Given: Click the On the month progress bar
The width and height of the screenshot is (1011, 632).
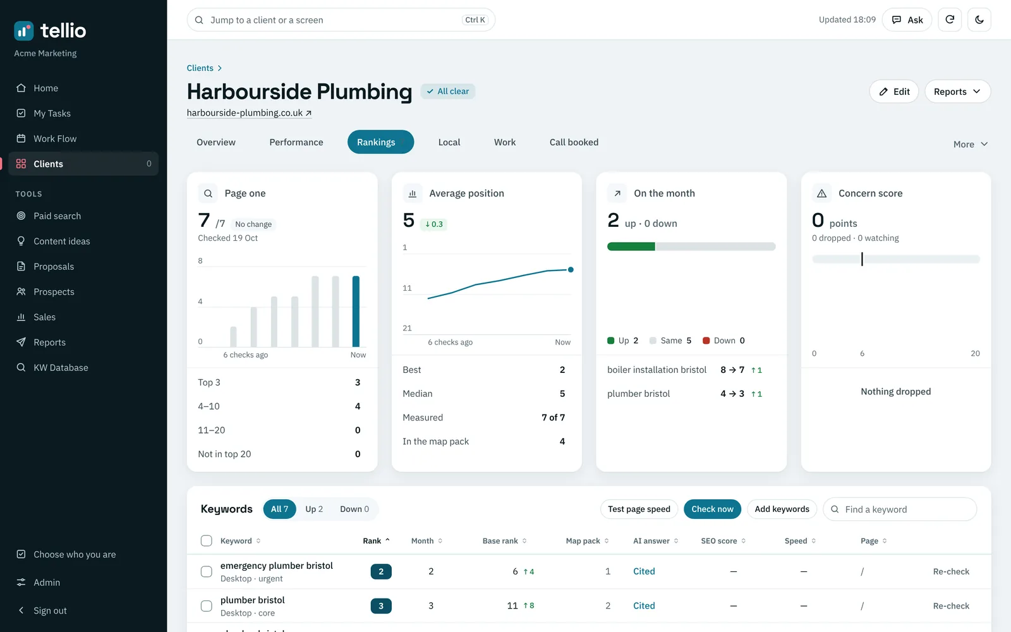Looking at the screenshot, I should [x=691, y=246].
